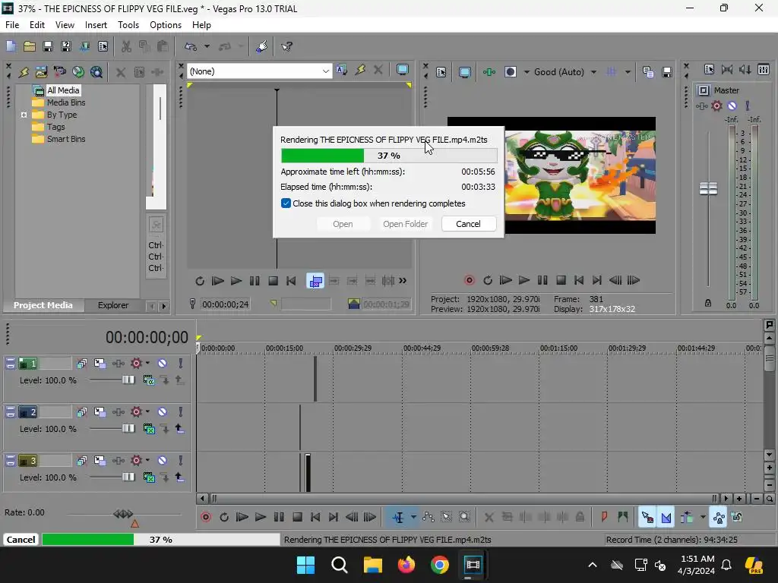Open Google Chrome from the taskbar
The width and height of the screenshot is (778, 583).
coord(440,565)
